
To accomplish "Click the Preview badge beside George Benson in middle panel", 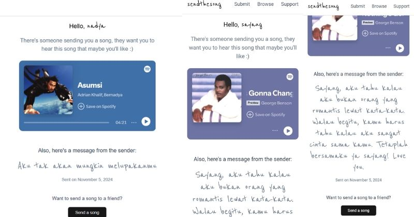I will (253, 103).
